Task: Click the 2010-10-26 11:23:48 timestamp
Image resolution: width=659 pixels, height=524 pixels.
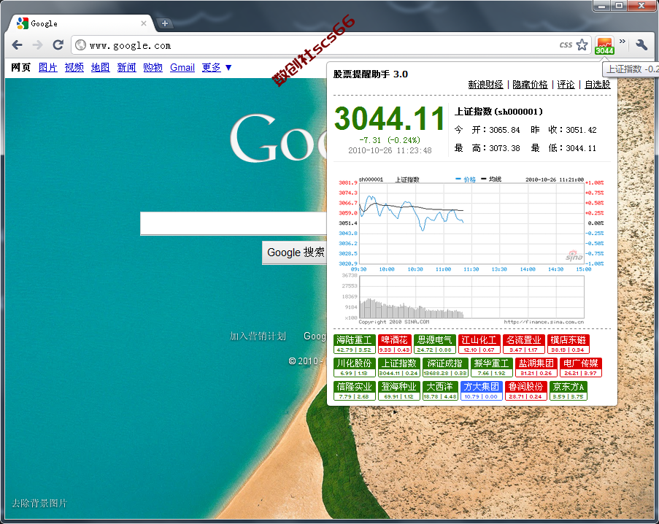Action: click(x=390, y=150)
